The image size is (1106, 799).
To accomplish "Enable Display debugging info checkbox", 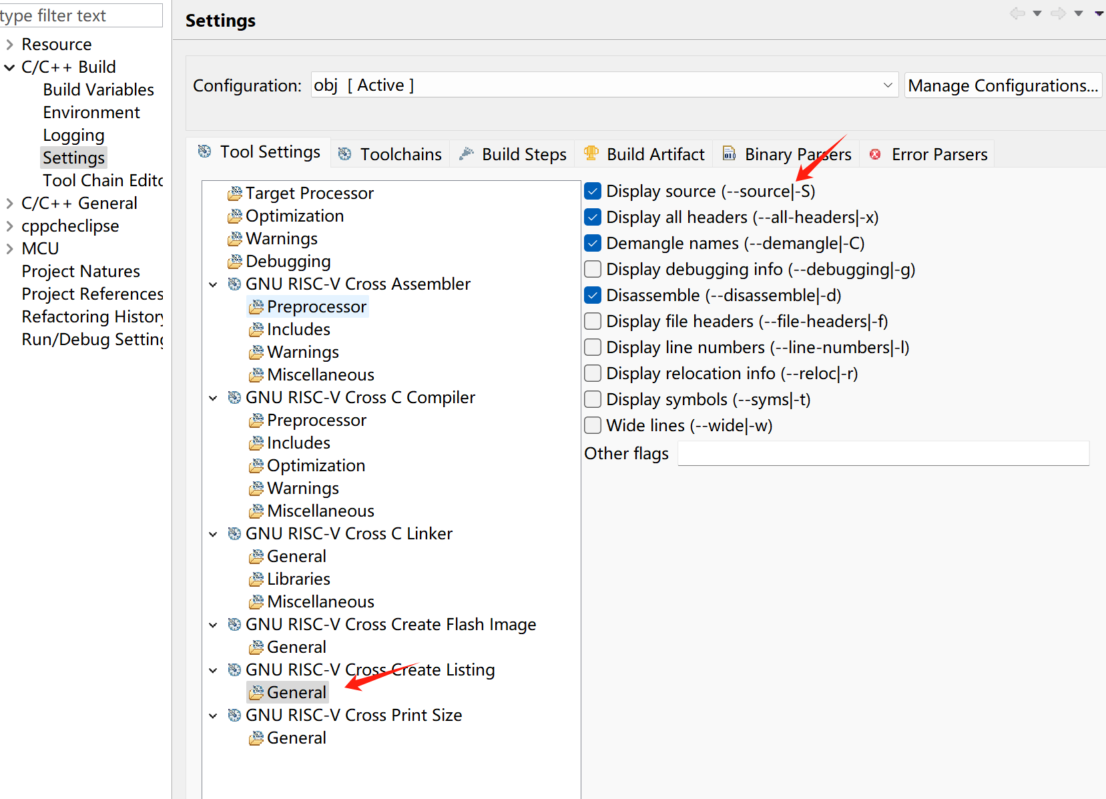I will 593,270.
